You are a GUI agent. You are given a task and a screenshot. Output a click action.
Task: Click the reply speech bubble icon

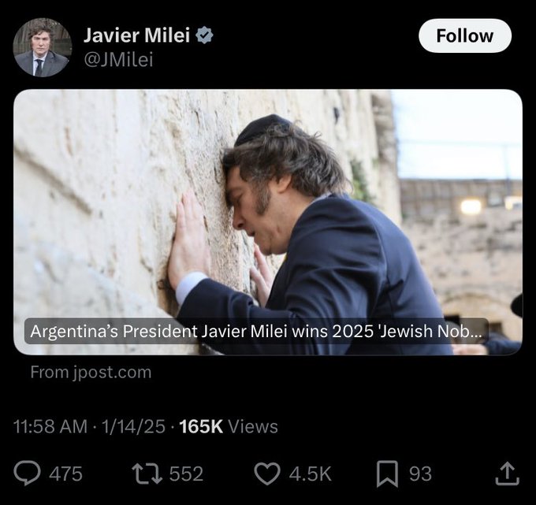point(28,473)
